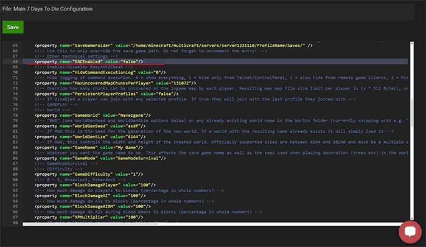
Task: Click the PersistentPlayerProfiles property line
Action: (106, 94)
